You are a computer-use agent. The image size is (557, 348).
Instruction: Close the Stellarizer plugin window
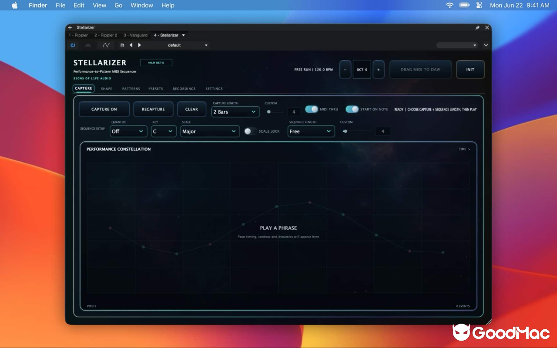(487, 27)
